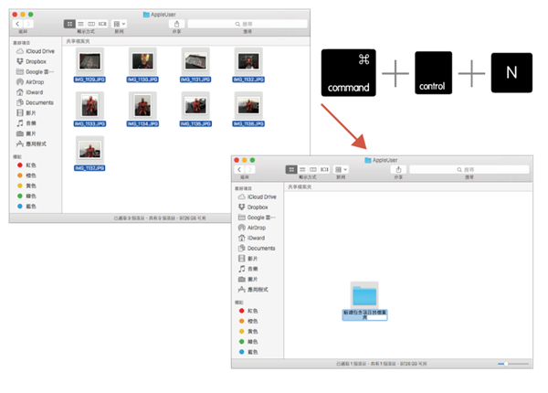Screen dimensions: 548x393
Task: Select the IMG_1136.JPG thumbnail
Action: (248, 106)
